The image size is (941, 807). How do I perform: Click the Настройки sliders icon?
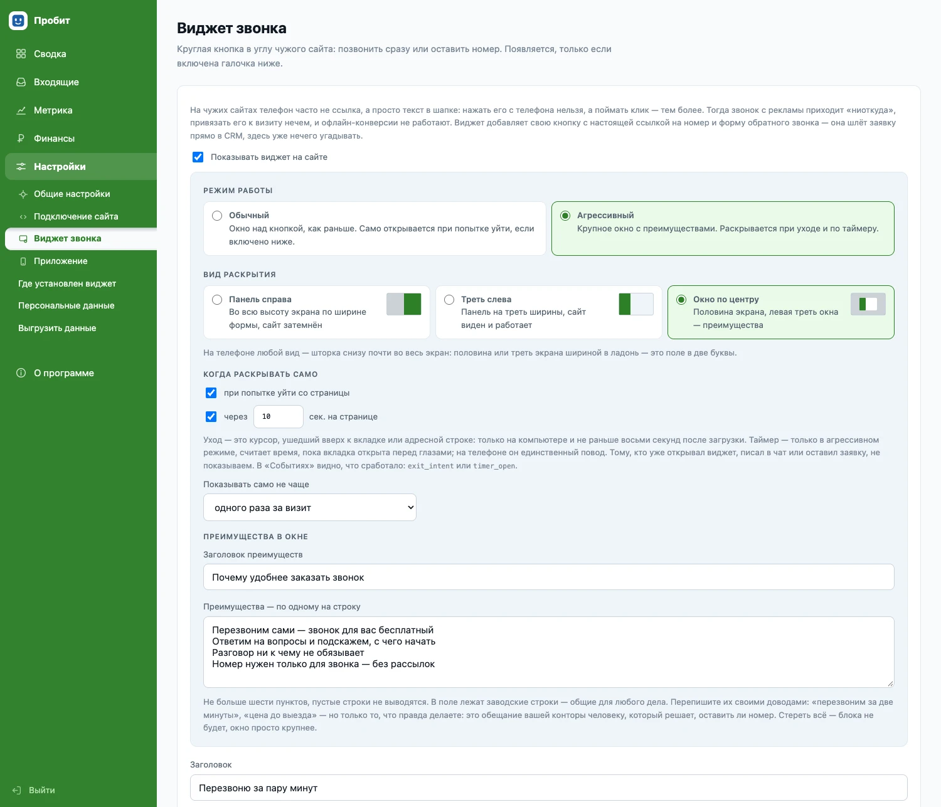point(21,167)
